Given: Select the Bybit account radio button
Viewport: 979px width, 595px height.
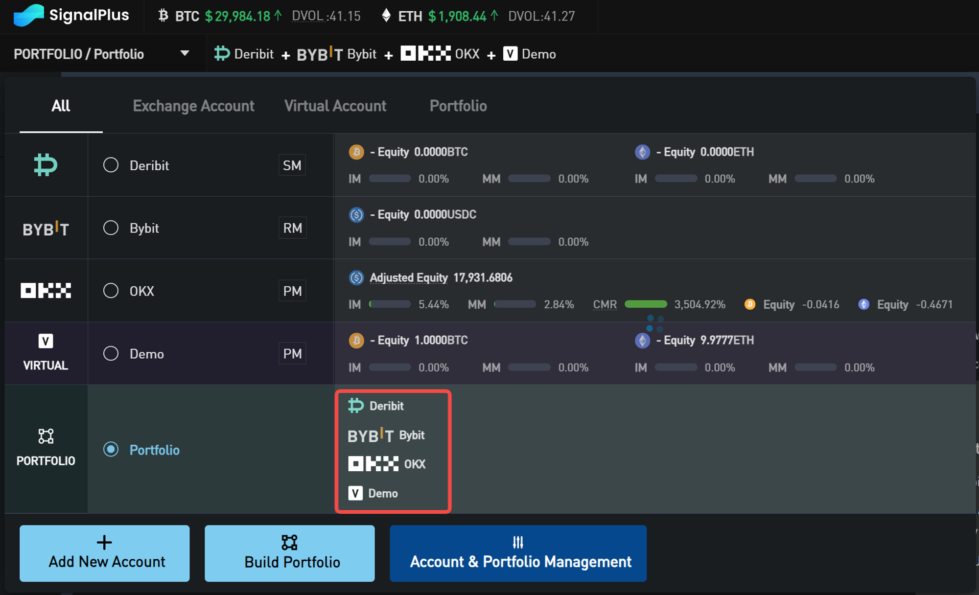Looking at the screenshot, I should pyautogui.click(x=111, y=228).
